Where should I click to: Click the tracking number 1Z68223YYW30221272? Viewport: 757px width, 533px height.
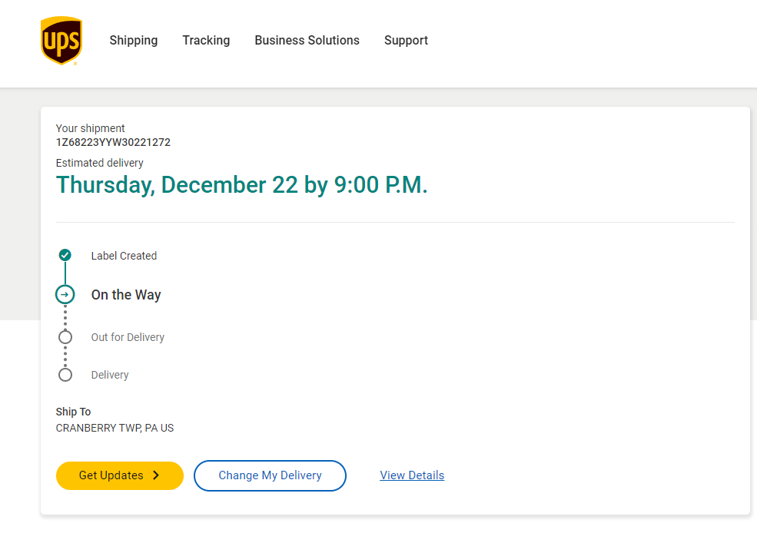click(x=113, y=142)
